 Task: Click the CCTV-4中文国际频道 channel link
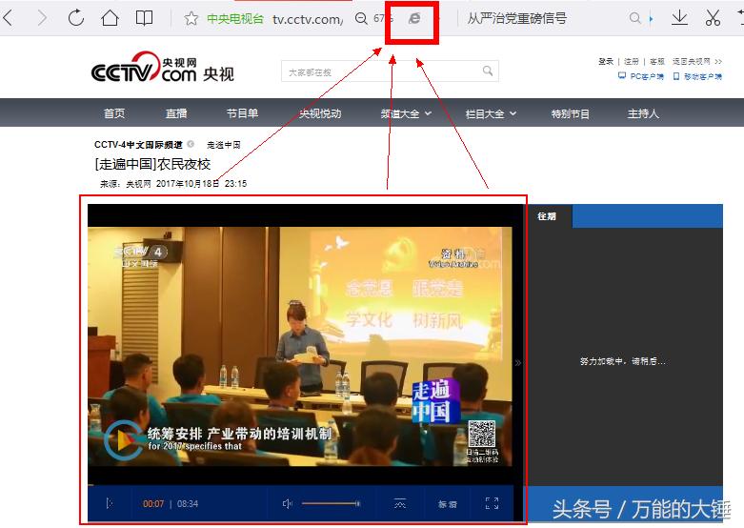tap(138, 144)
